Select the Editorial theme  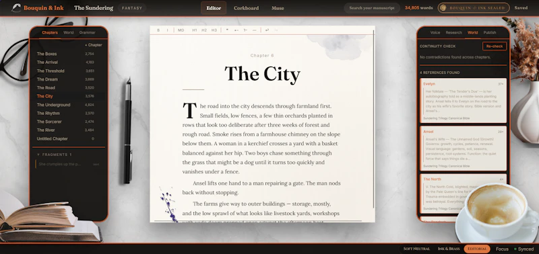[477, 249]
